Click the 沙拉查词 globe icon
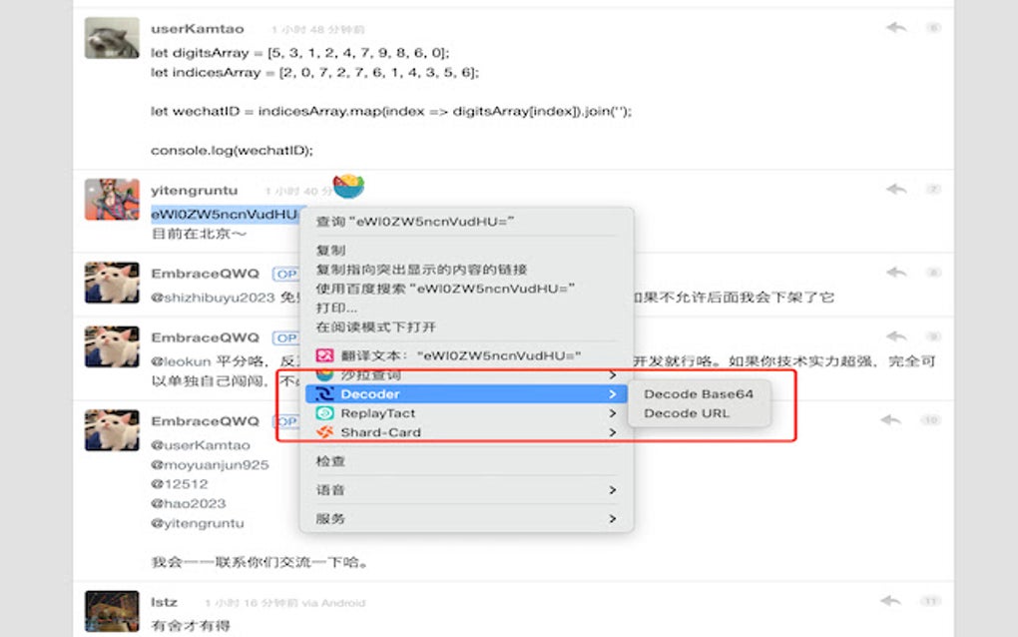1018x637 pixels. (326, 373)
